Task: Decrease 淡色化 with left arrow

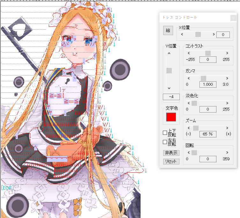Action: [x=189, y=103]
